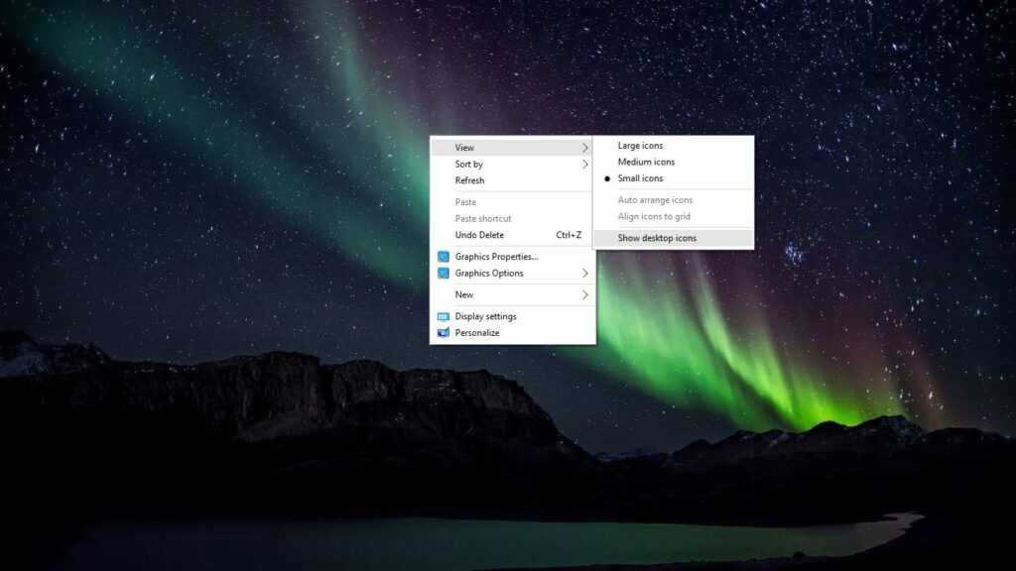
Task: Toggle Auto arrange icons
Action: pos(656,199)
